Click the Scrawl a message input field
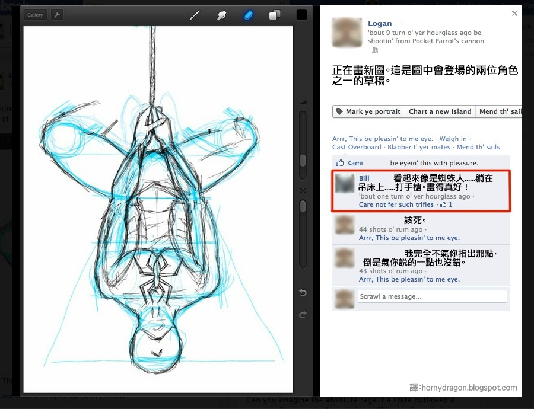This screenshot has width=534, height=409. point(432,296)
